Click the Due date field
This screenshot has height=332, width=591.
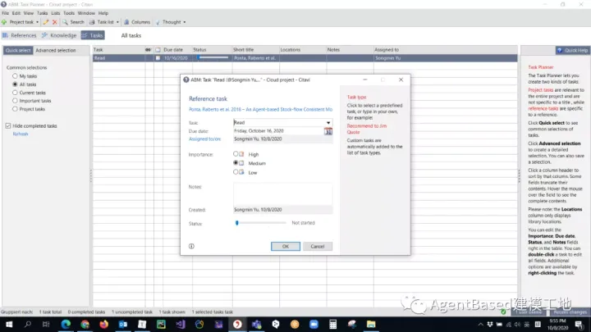point(278,131)
